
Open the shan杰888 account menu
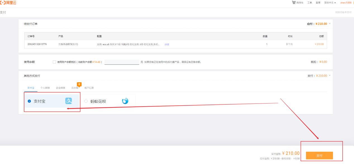click(x=346, y=3)
